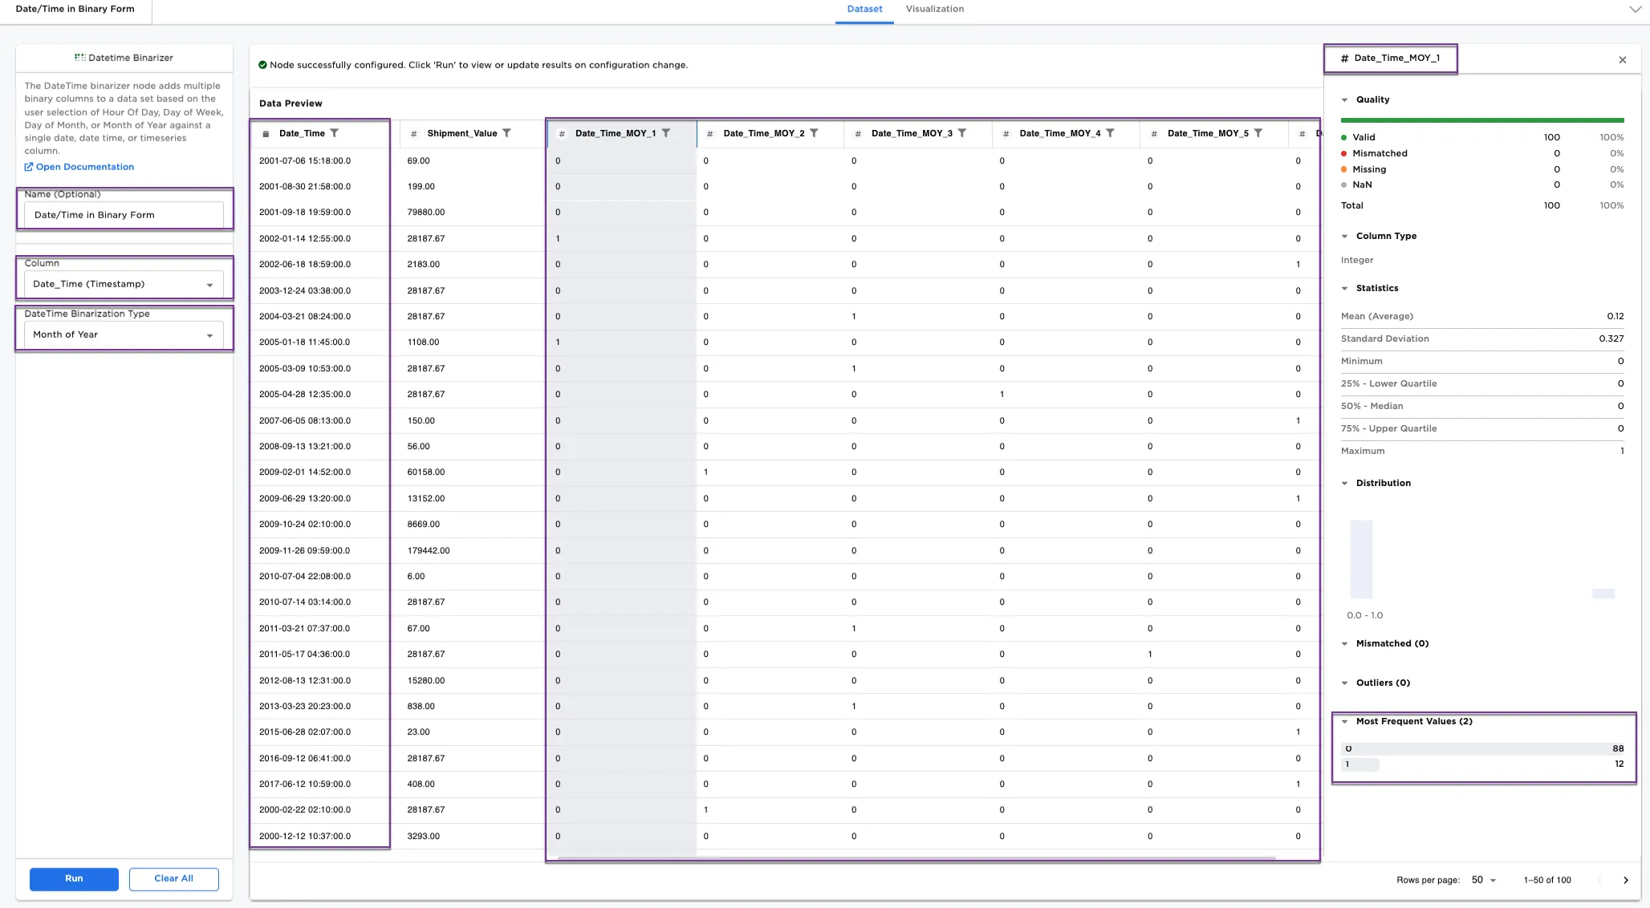1650x908 pixels.
Task: Click filter icon on Date_Time_MOY_3 column
Action: point(962,133)
